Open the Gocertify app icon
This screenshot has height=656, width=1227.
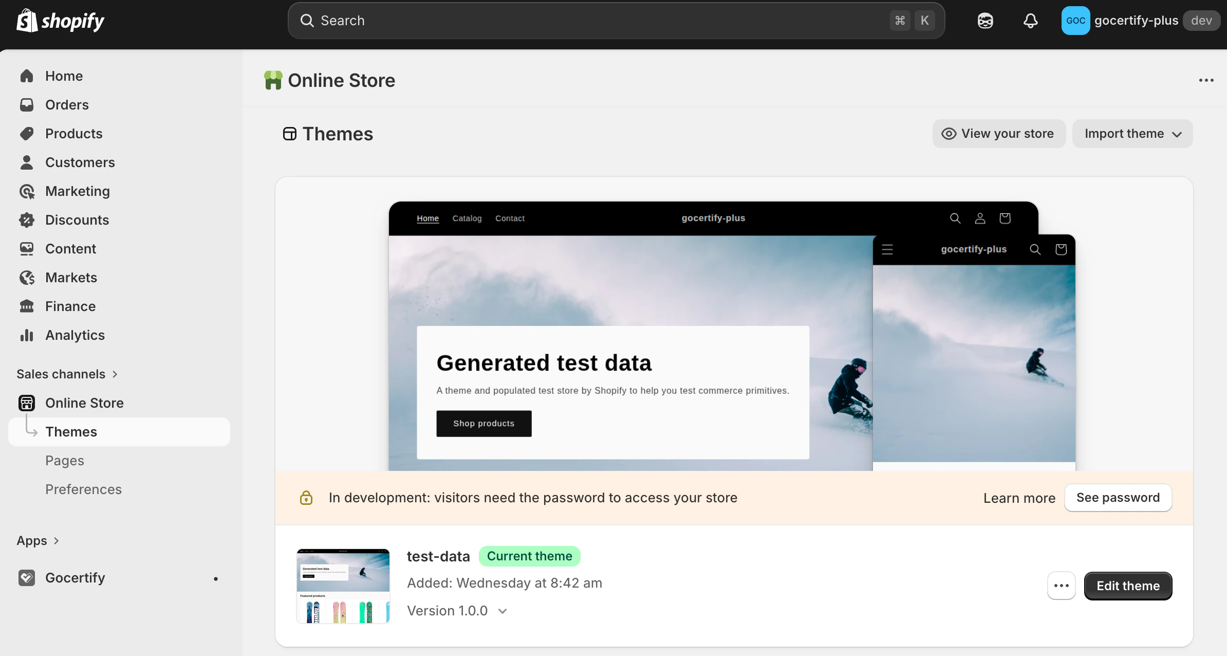click(x=27, y=577)
